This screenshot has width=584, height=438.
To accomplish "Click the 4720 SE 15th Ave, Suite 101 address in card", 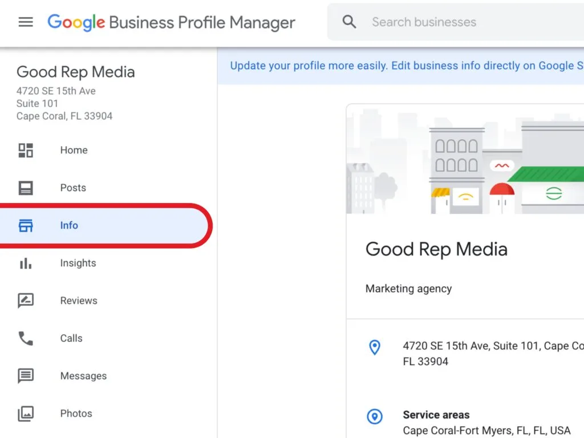I will (493, 354).
